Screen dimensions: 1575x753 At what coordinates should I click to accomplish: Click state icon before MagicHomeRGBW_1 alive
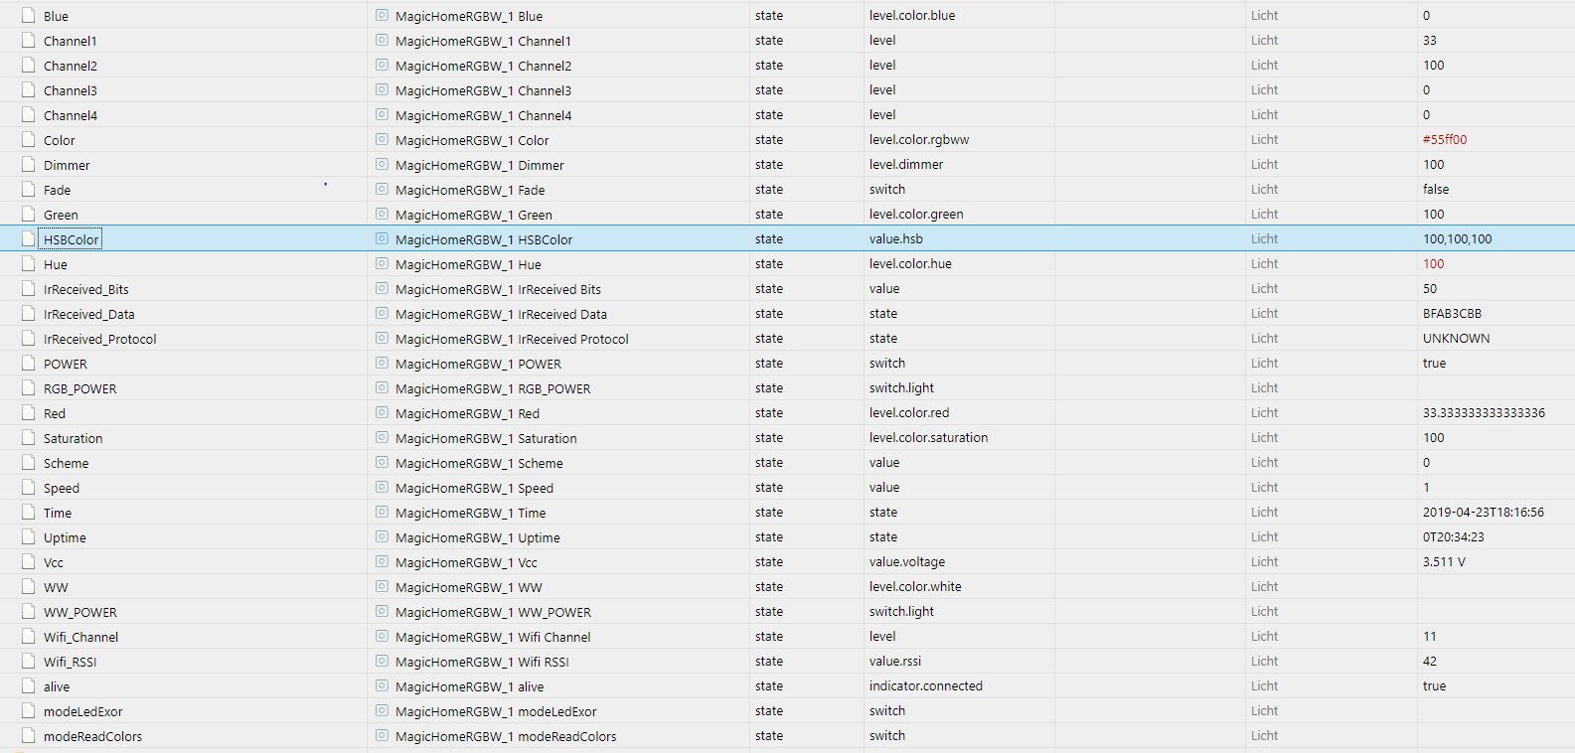click(382, 685)
